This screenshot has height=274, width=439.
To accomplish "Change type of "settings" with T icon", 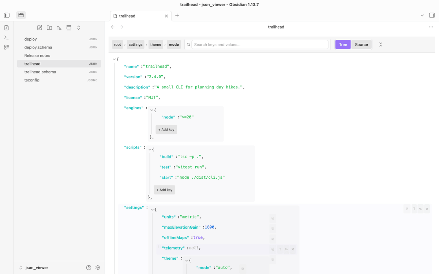I will tap(414, 209).
